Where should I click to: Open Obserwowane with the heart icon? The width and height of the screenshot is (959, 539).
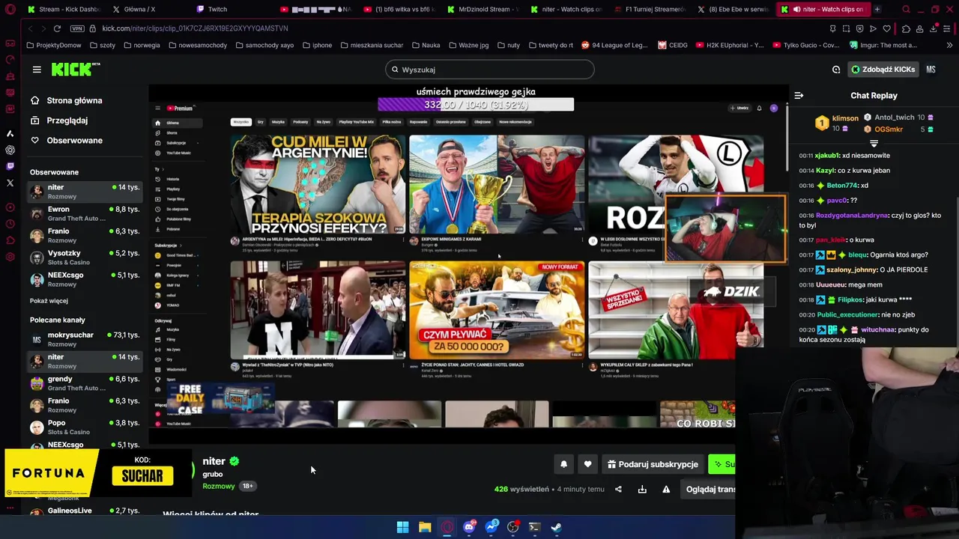pos(66,141)
